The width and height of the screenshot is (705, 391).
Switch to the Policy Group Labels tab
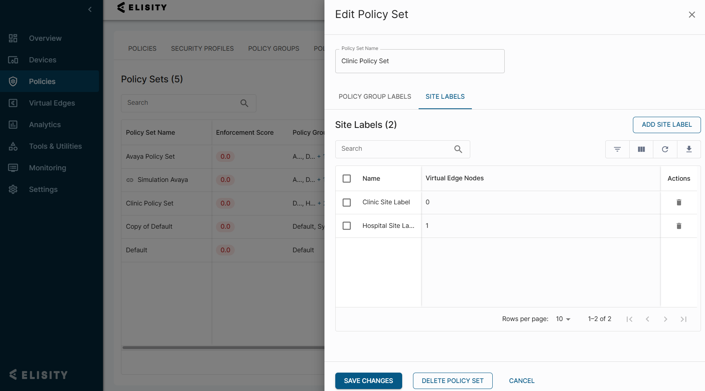375,97
